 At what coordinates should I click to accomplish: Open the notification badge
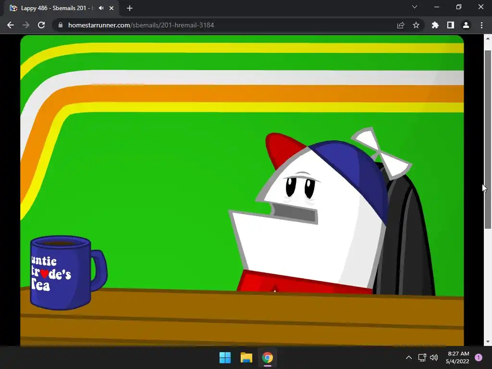coord(479,357)
